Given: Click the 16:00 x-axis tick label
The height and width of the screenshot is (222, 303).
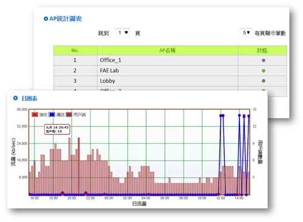Looking at the screenshot, I should click(35, 198).
